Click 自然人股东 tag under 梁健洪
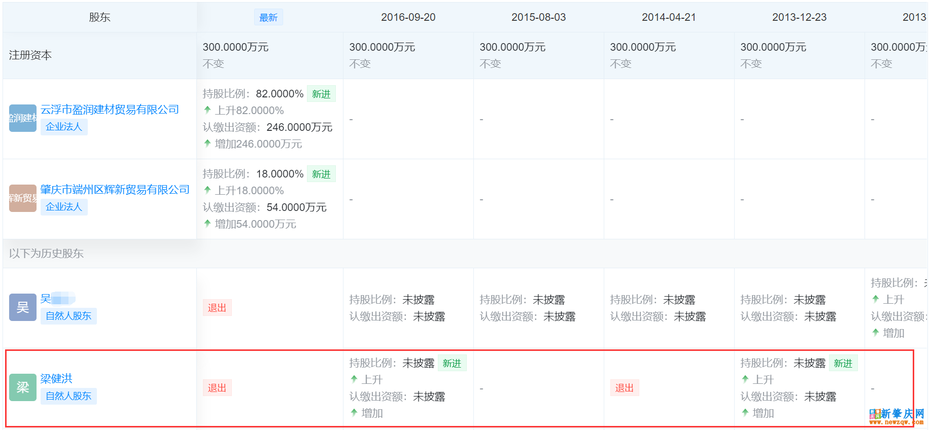932x430 pixels. tap(68, 396)
